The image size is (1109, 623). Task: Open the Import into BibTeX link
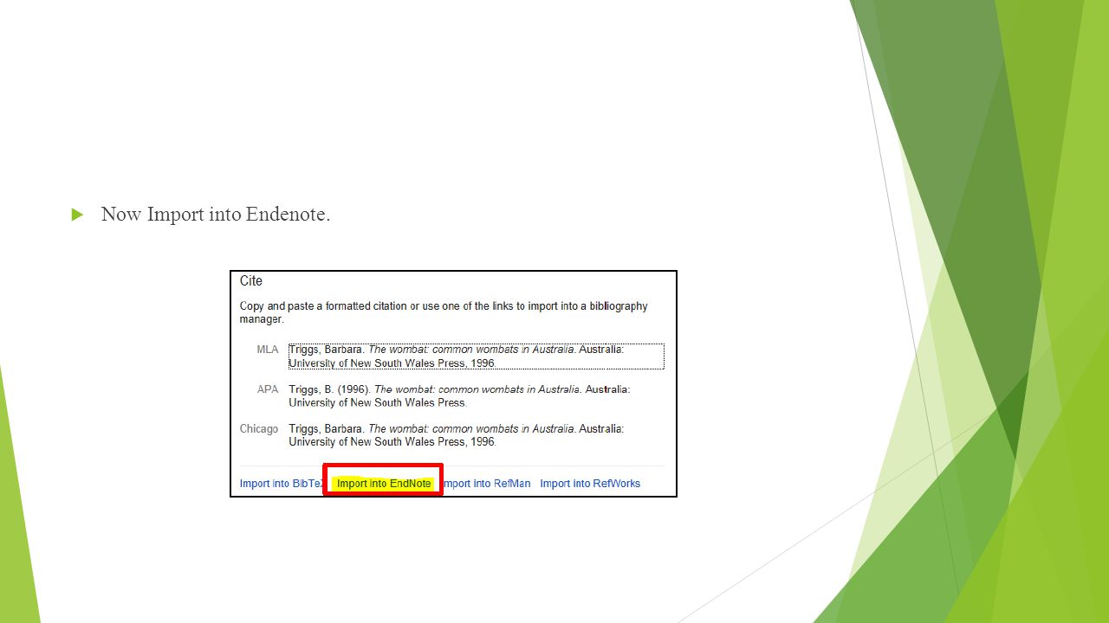tap(282, 484)
